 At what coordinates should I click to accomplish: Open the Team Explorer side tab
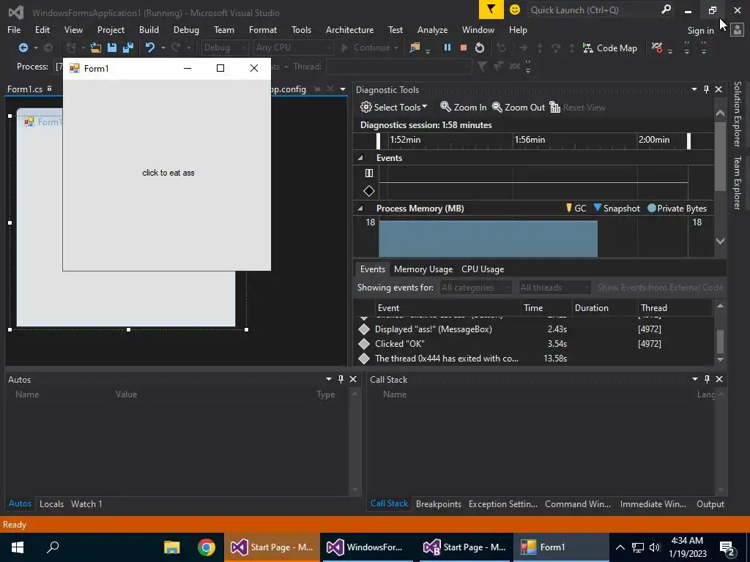pos(737,182)
